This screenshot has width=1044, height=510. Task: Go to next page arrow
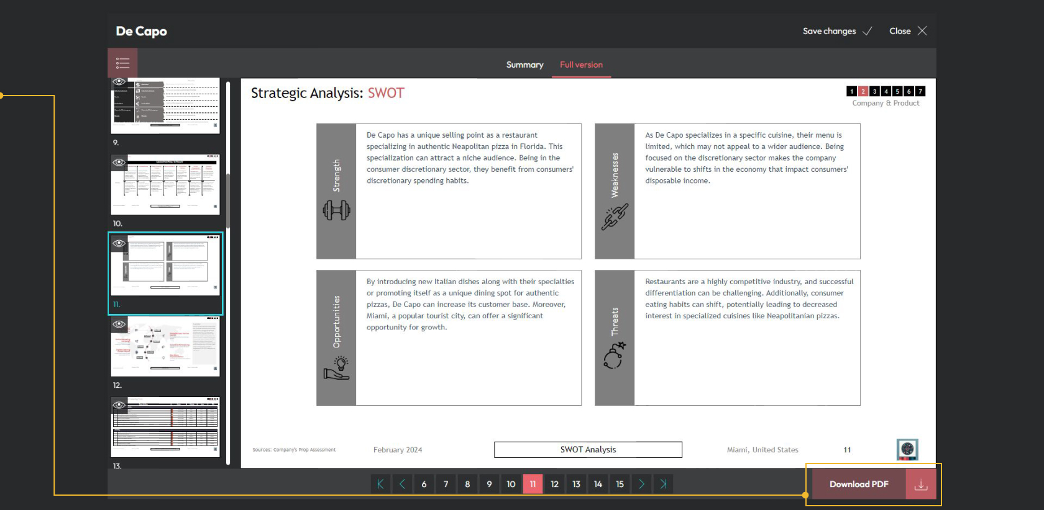coord(641,484)
